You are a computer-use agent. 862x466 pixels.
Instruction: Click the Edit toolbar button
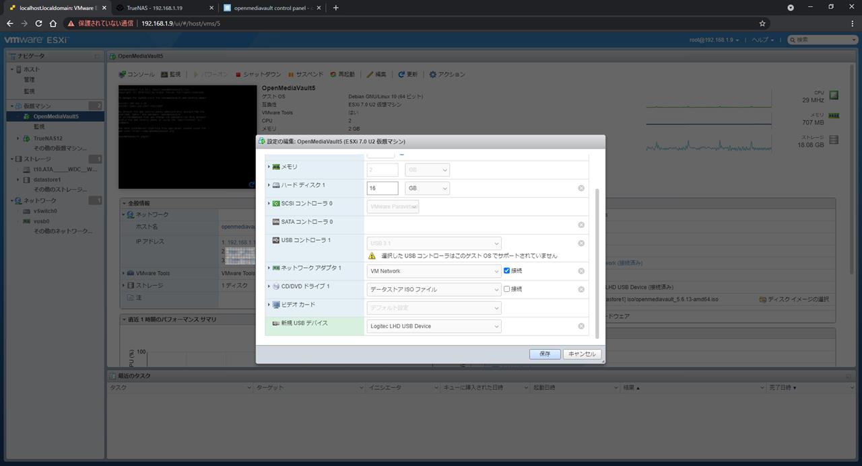(x=377, y=74)
